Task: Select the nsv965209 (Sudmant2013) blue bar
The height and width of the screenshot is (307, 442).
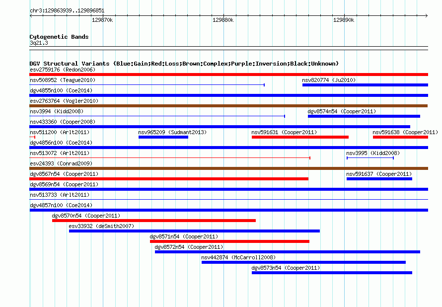Action: point(163,137)
